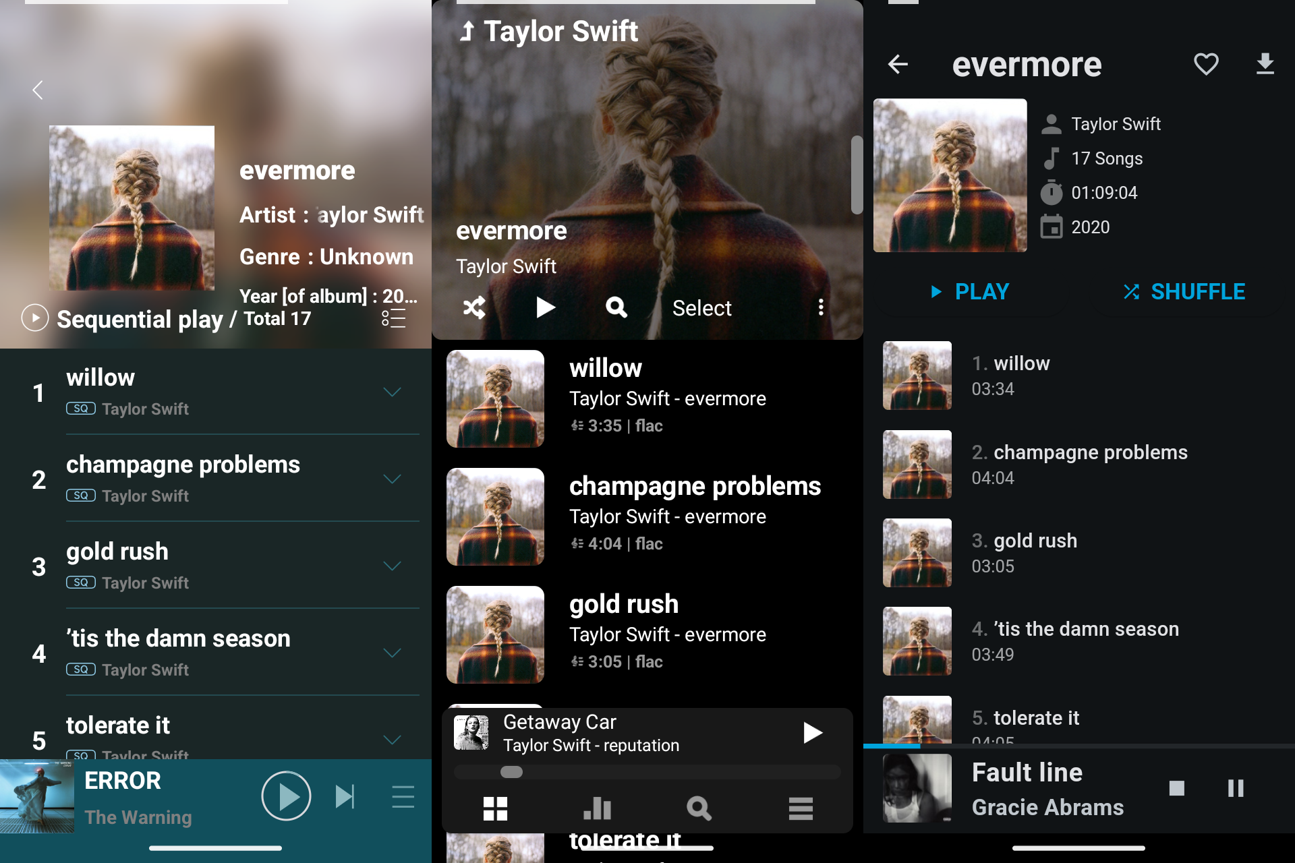1295x863 pixels.
Task: Open champagne problems flac track in middle list
Action: click(x=647, y=516)
